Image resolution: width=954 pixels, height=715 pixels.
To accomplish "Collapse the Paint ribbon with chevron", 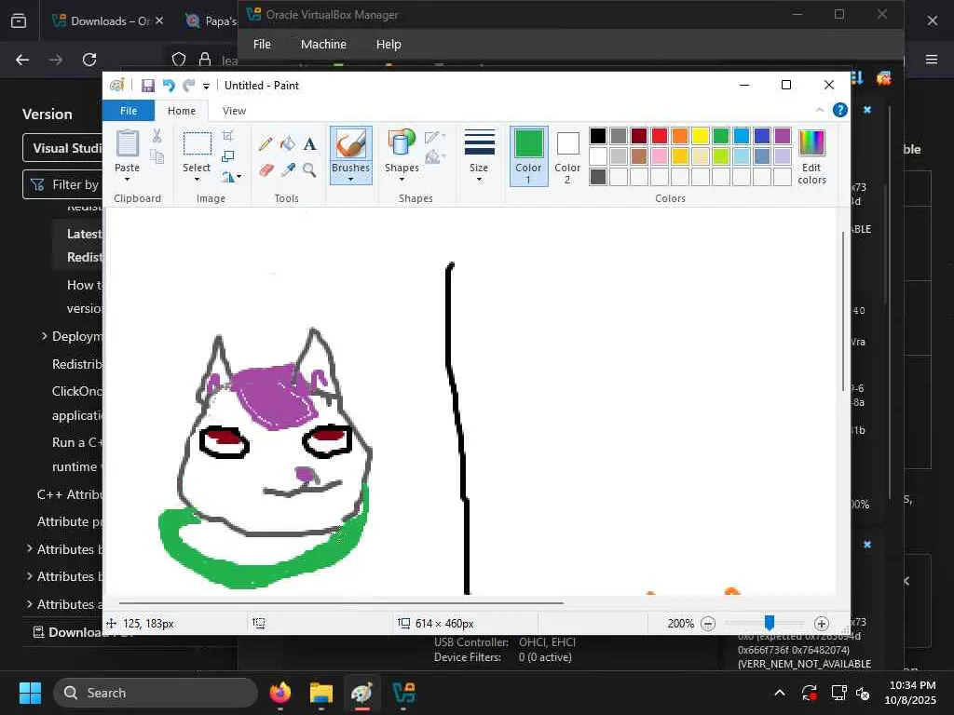I will 820,110.
